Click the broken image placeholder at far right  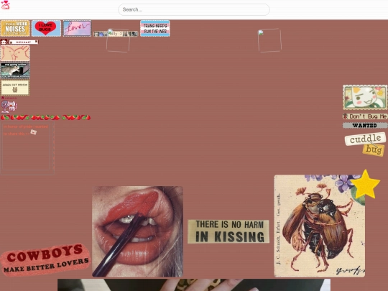tap(269, 40)
